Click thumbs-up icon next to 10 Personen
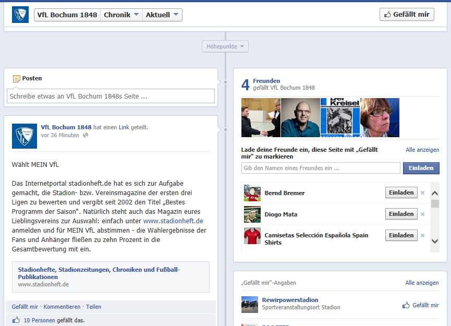Screen dimensions: 451x326 [x=16, y=320]
